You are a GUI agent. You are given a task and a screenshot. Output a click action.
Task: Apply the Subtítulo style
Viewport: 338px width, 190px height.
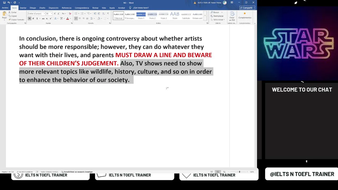click(x=186, y=16)
